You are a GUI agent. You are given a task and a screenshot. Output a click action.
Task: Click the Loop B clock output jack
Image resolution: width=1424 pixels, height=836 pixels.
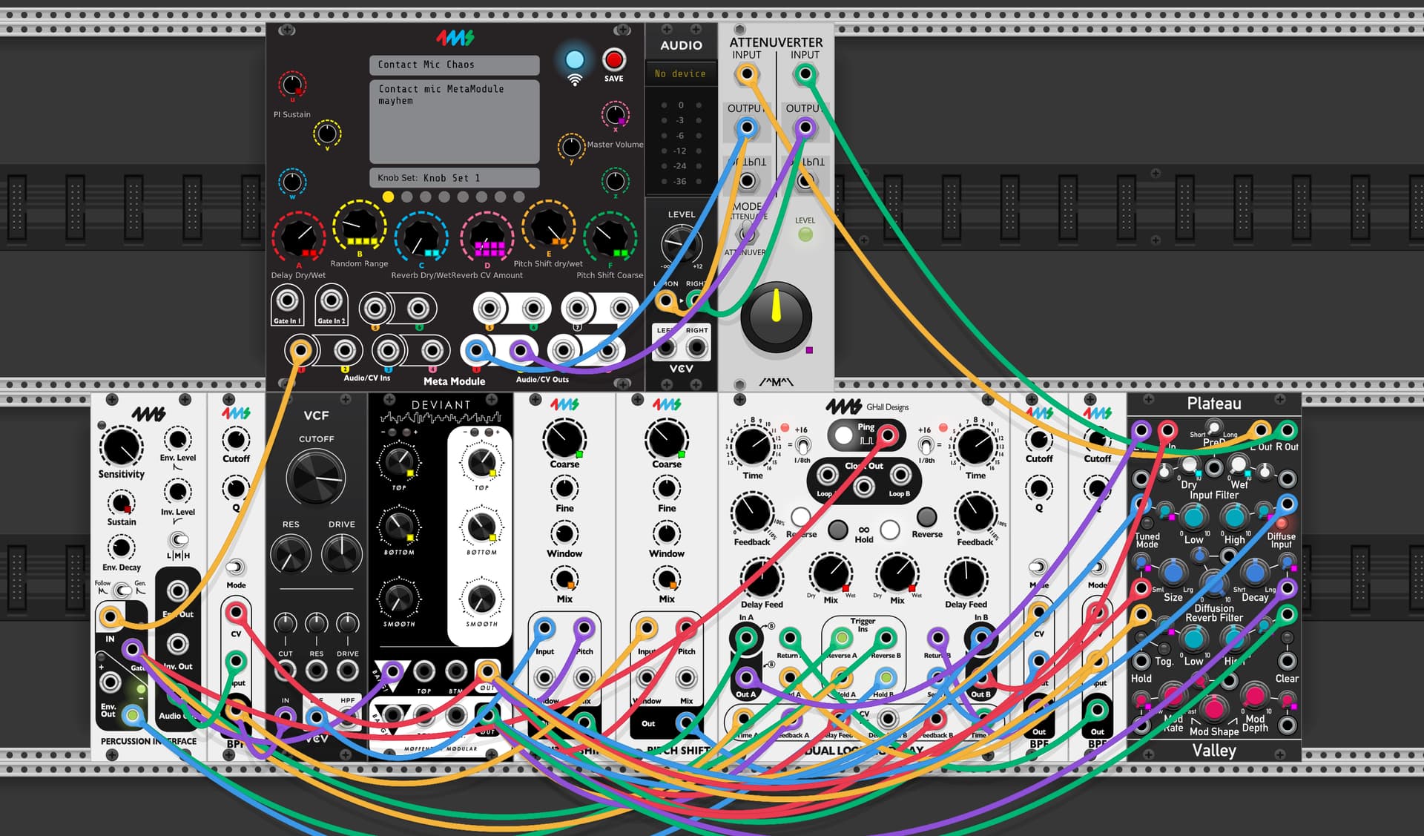coord(900,474)
